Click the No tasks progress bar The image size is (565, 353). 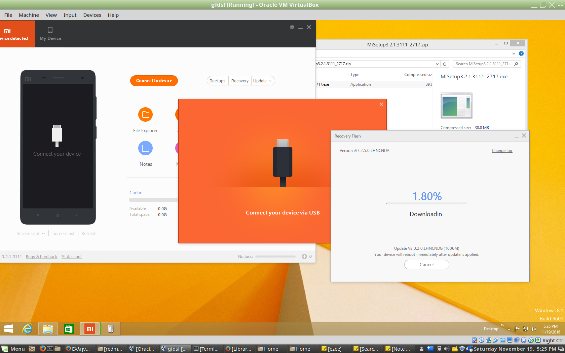pyautogui.click(x=275, y=257)
